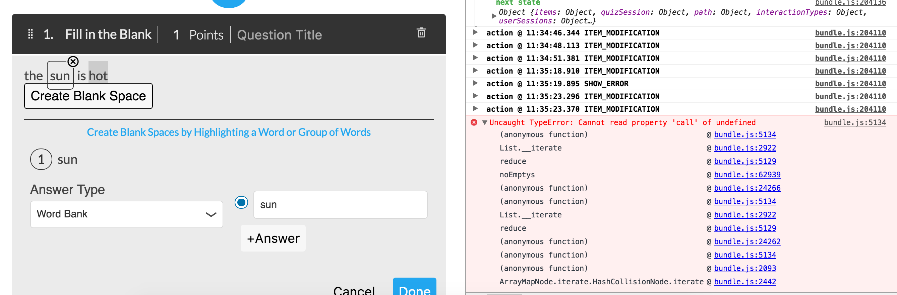897x295 pixels.
Task: Click the Done button
Action: tap(414, 287)
